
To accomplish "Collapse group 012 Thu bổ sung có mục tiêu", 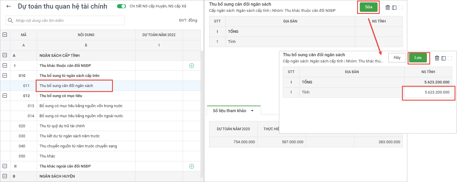I will tap(5, 96).
